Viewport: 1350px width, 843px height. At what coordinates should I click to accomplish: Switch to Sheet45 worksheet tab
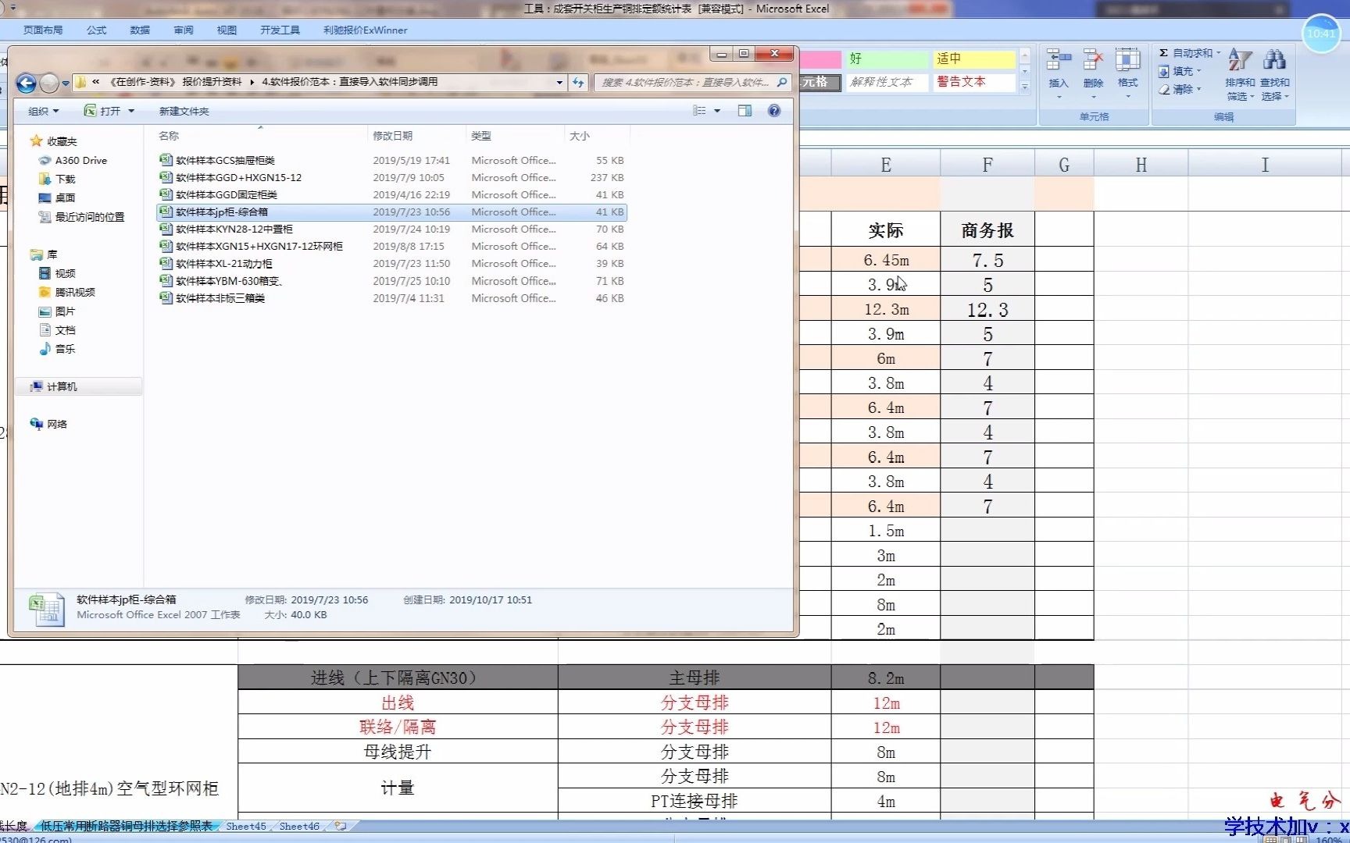[246, 826]
